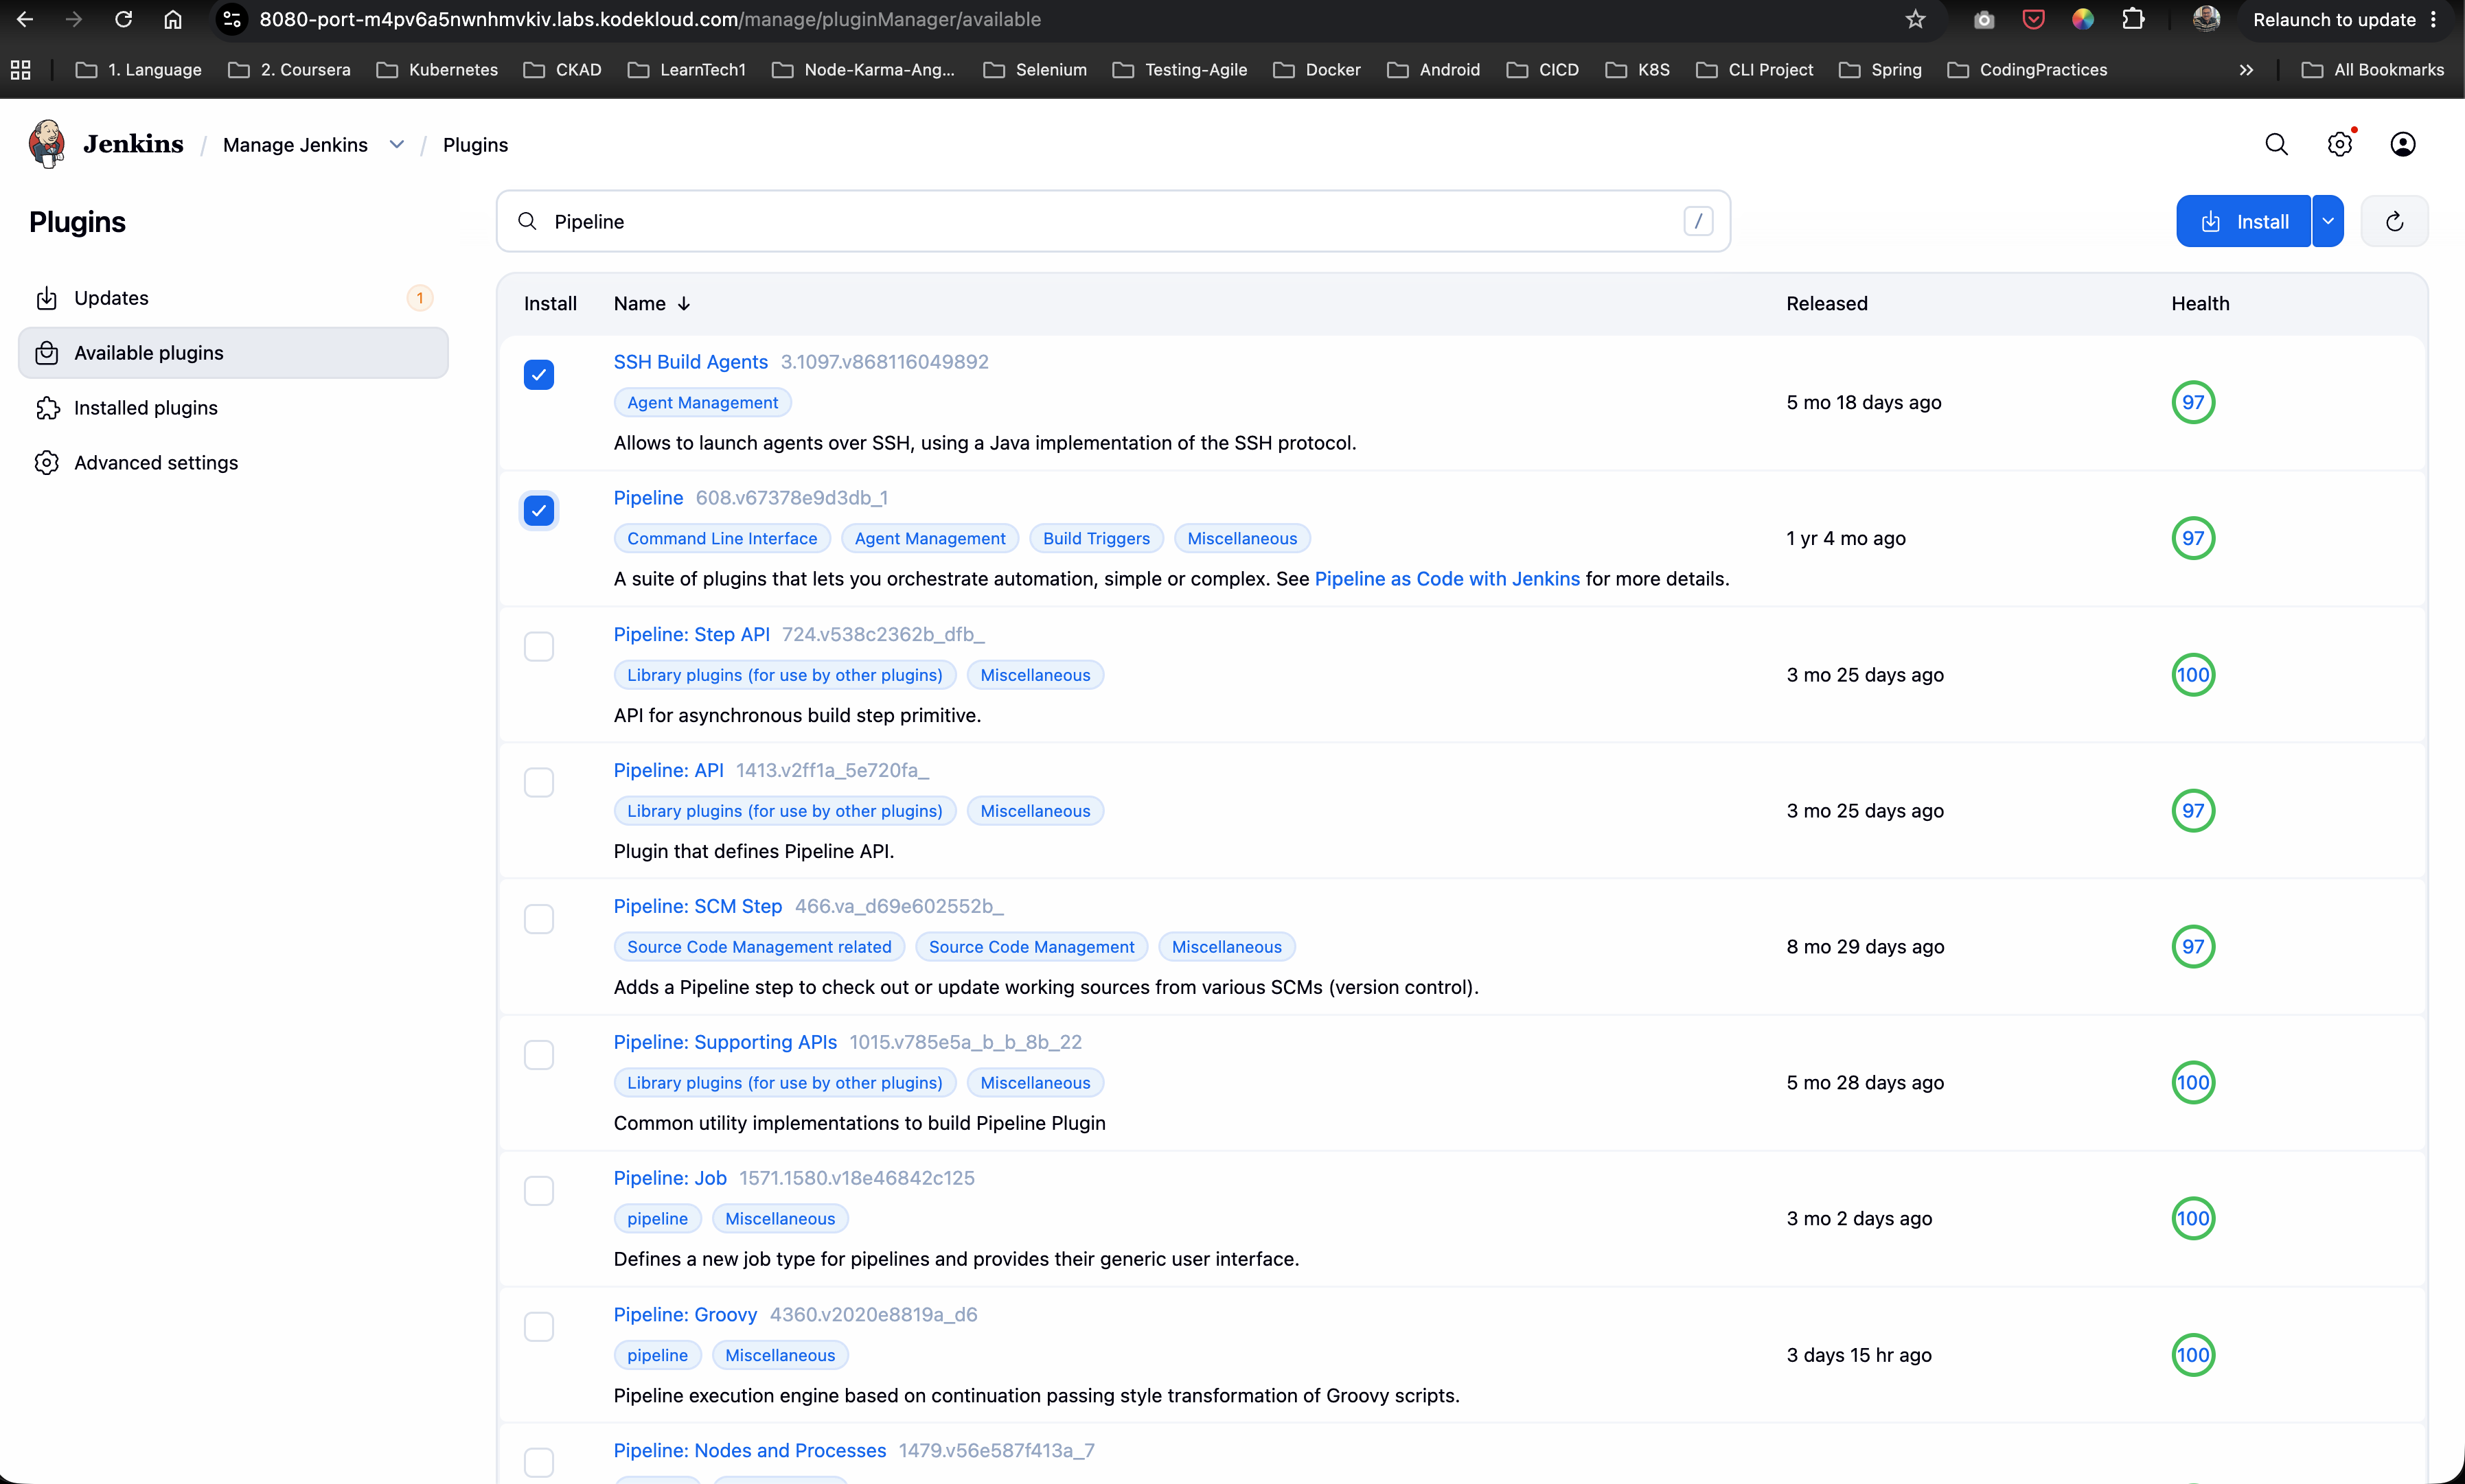Click the Build Triggers category tag
This screenshot has width=2465, height=1484.
(1096, 538)
